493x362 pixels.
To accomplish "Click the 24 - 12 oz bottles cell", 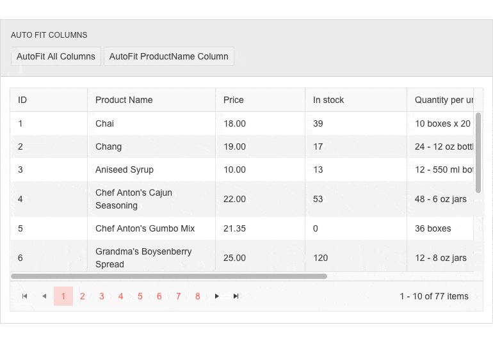I will [x=440, y=146].
